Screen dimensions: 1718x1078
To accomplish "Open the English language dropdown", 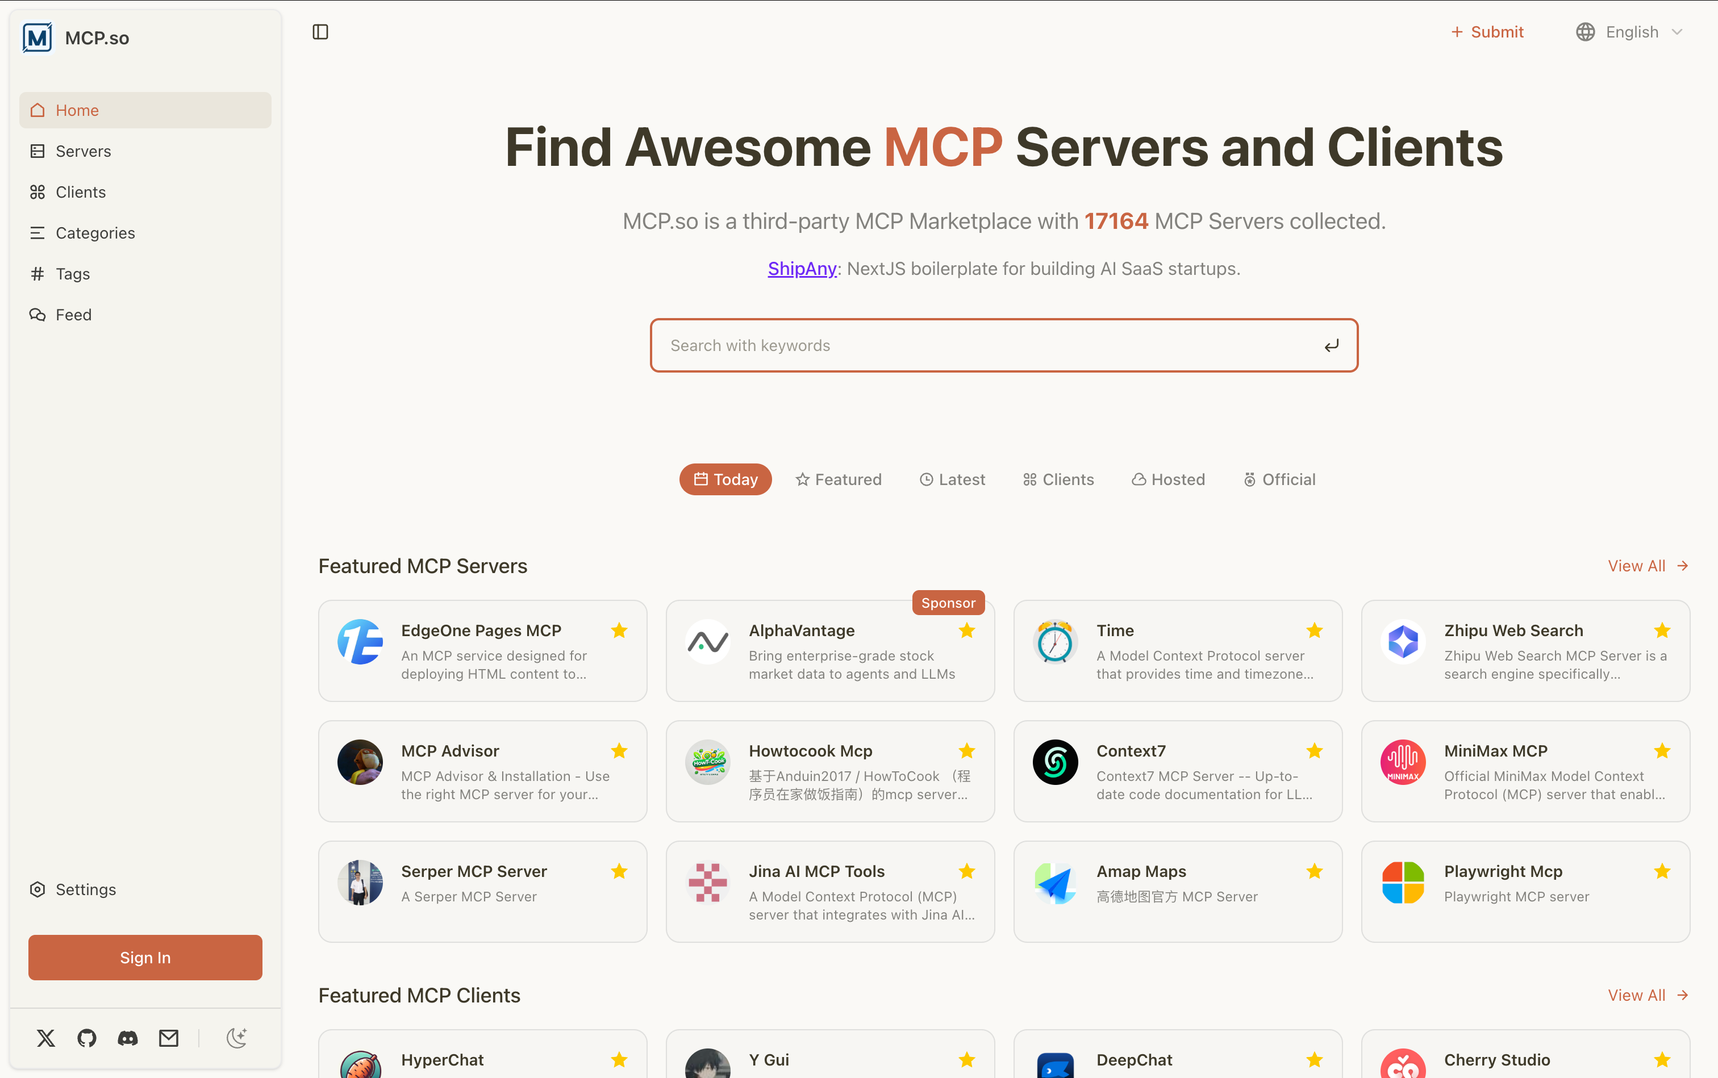I will coord(1629,32).
